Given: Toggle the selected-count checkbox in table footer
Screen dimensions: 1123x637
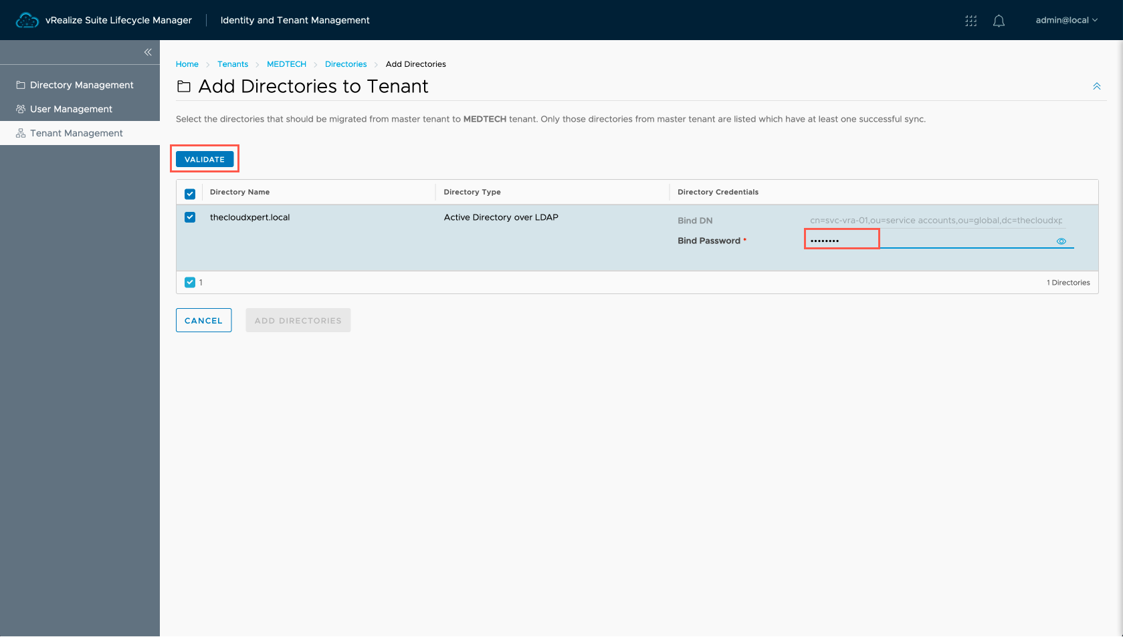Looking at the screenshot, I should [x=190, y=282].
